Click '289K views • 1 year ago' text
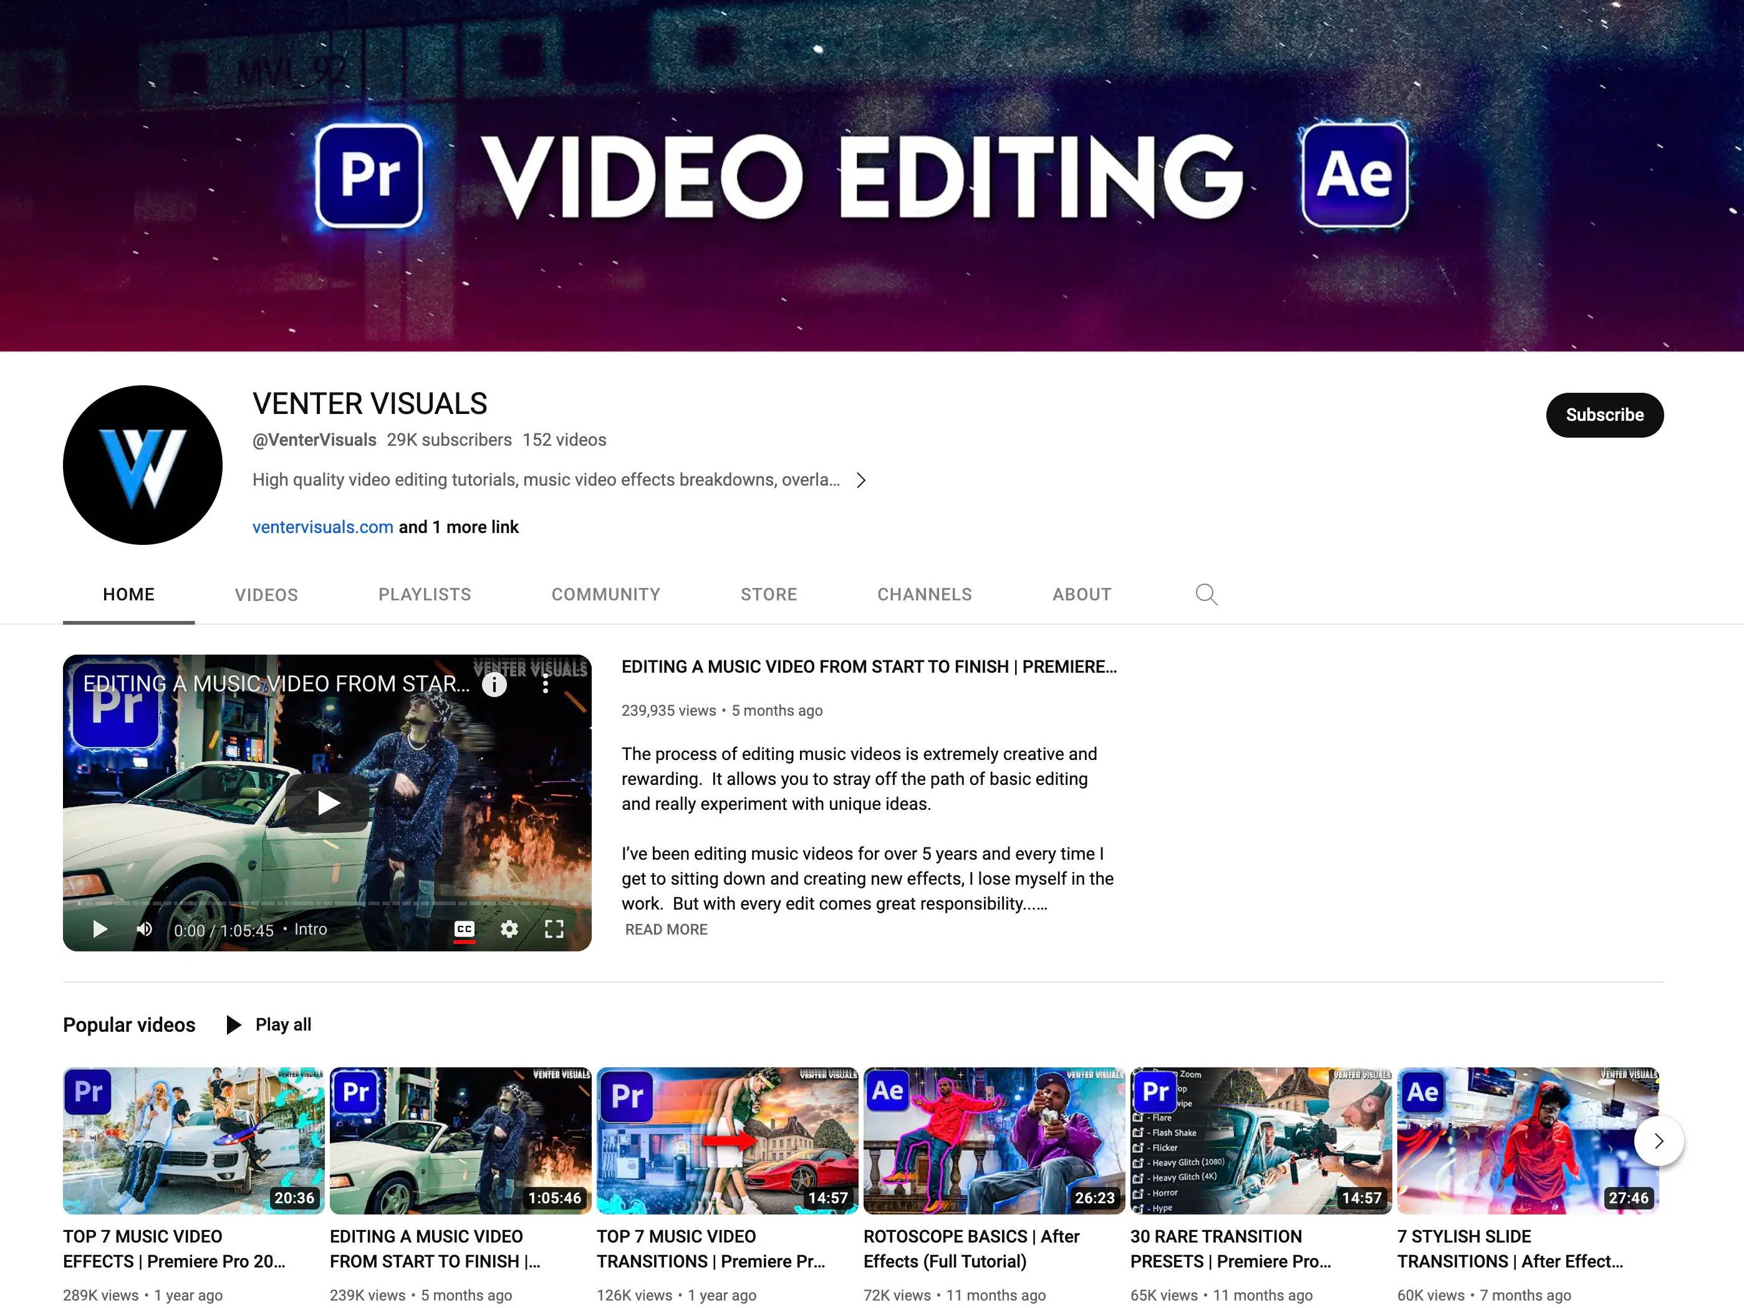 pos(143,1296)
